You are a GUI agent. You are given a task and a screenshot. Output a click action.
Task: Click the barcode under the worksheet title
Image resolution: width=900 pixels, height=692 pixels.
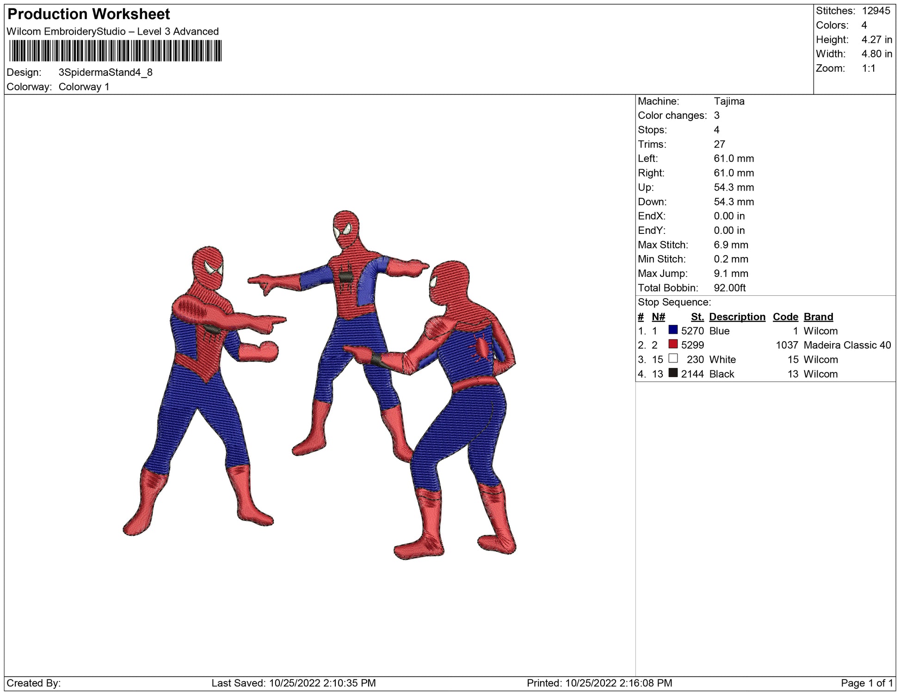[115, 51]
